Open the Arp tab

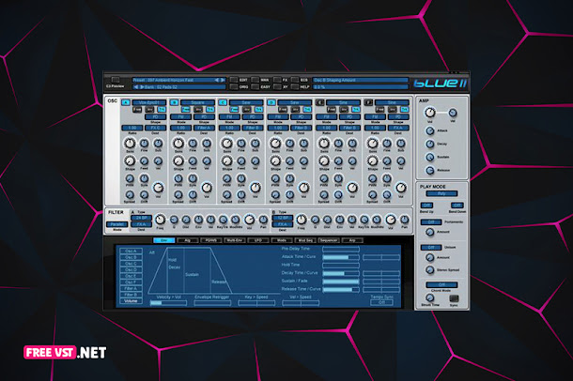coord(352,240)
